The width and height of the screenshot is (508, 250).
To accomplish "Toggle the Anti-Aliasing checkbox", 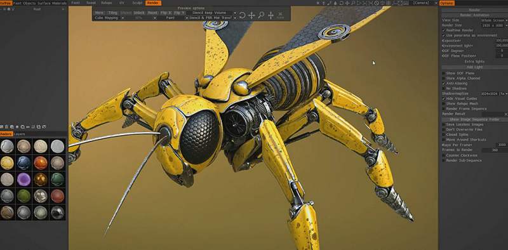I will click(x=443, y=84).
